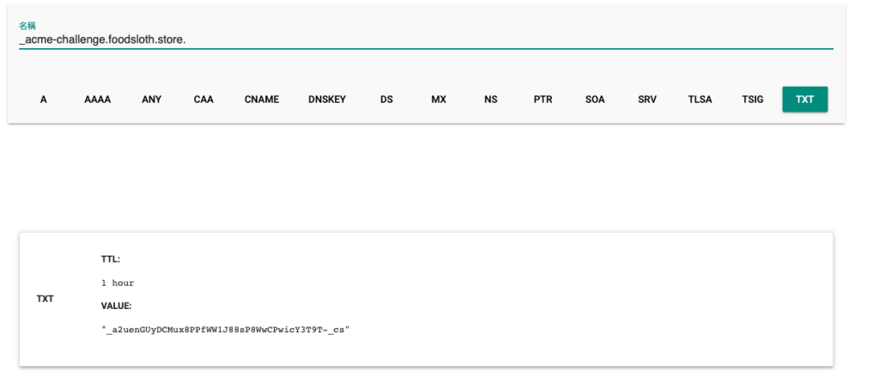Select TLSA record type
879x382 pixels.
(x=700, y=100)
